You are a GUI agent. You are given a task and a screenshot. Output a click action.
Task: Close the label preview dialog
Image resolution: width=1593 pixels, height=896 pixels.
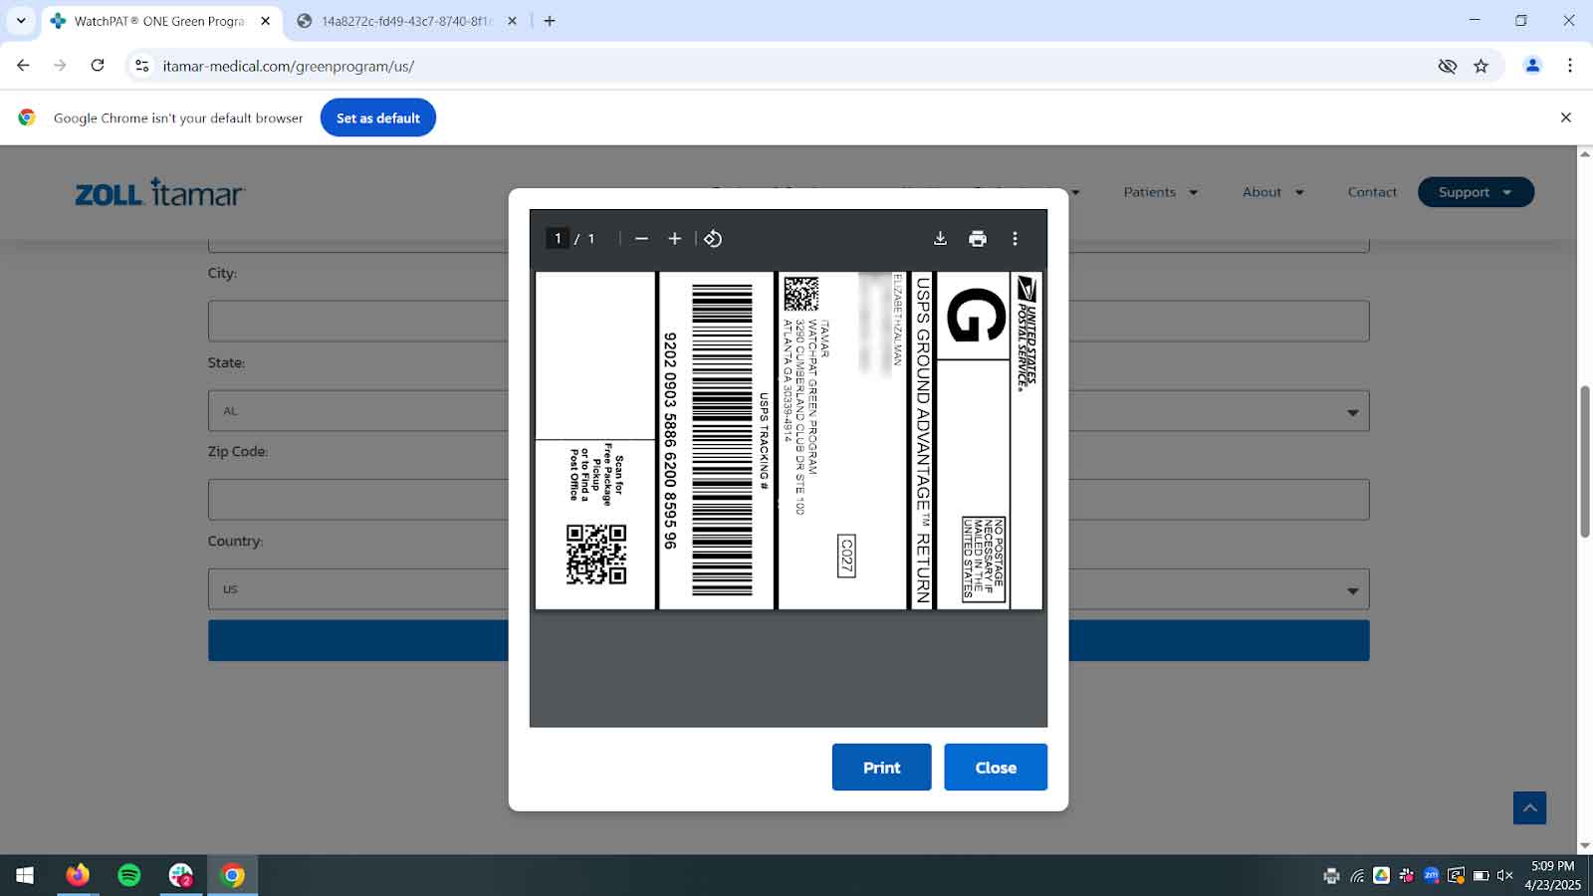point(996,768)
